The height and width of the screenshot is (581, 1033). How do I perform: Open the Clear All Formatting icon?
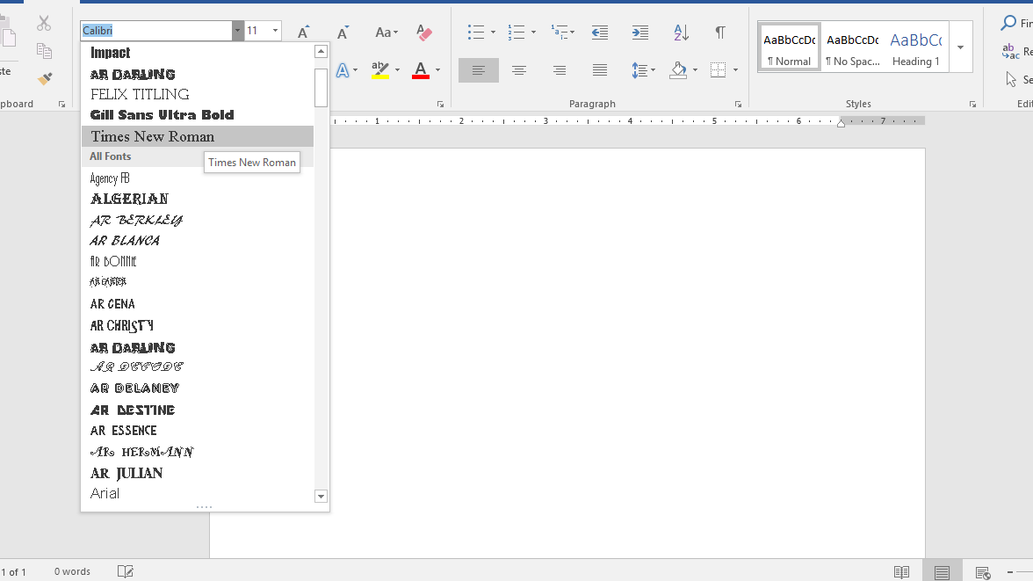424,32
